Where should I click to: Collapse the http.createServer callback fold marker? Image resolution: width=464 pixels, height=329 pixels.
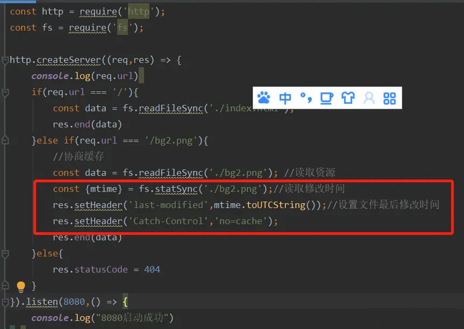point(5,60)
